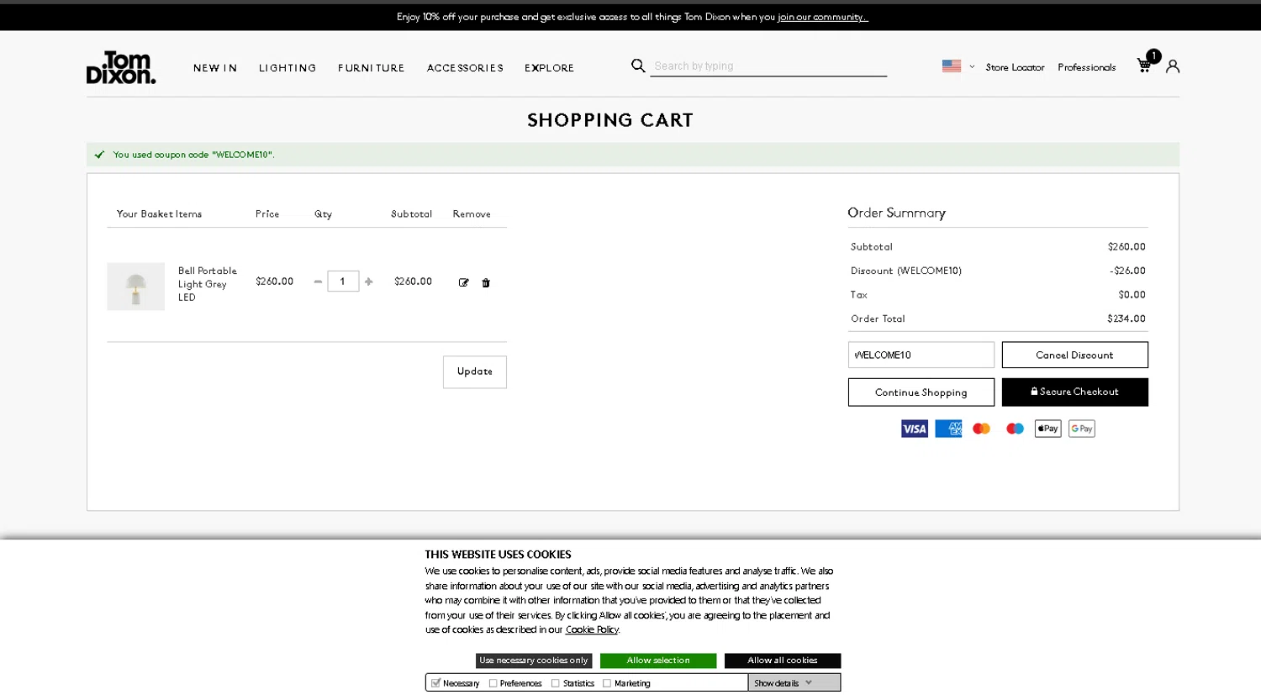Open the US flag country selector
This screenshot has height=695, width=1261.
[958, 66]
